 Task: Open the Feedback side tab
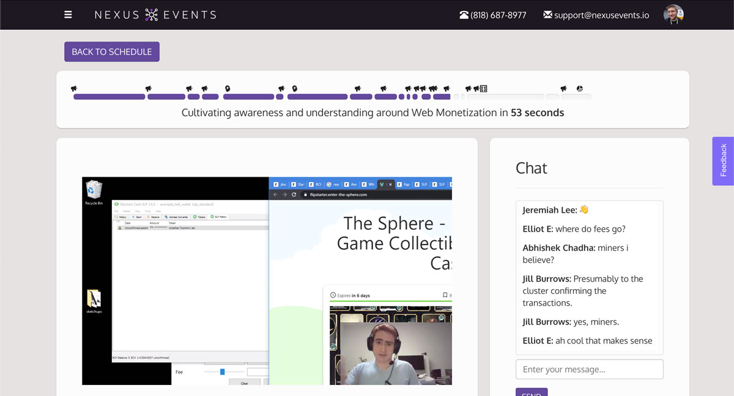tap(723, 161)
